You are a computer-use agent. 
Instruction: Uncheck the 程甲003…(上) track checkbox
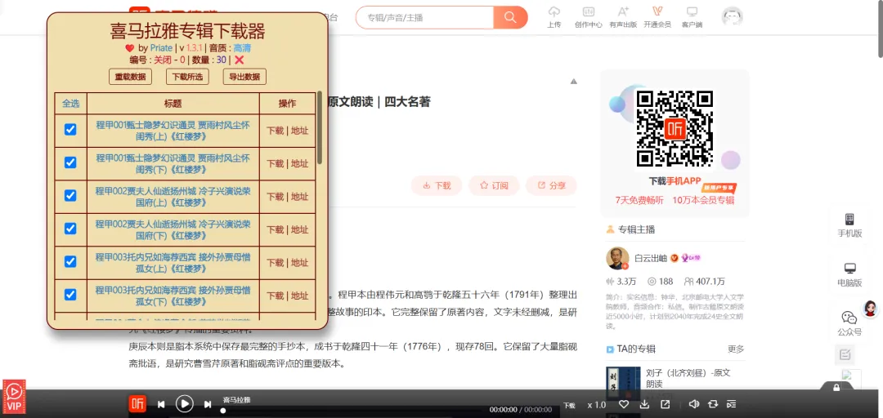click(70, 261)
